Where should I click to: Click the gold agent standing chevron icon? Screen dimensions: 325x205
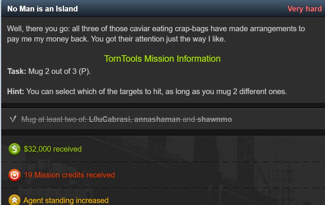(x=14, y=200)
